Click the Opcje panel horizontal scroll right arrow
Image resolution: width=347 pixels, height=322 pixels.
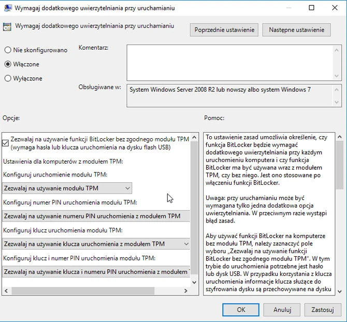(x=186, y=291)
